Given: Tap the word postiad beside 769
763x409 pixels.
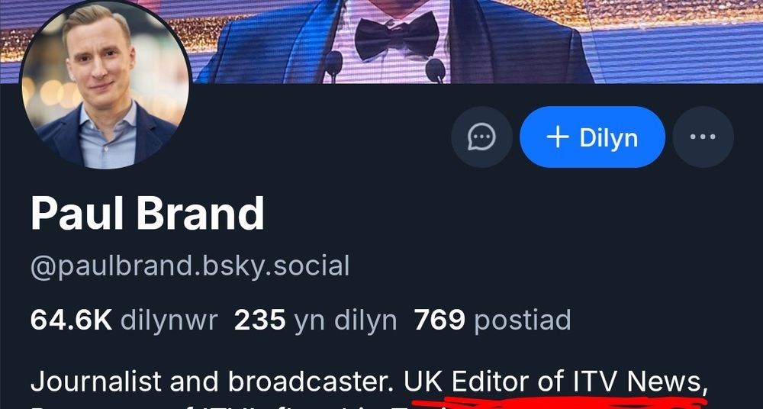Looking at the screenshot, I should (x=522, y=321).
